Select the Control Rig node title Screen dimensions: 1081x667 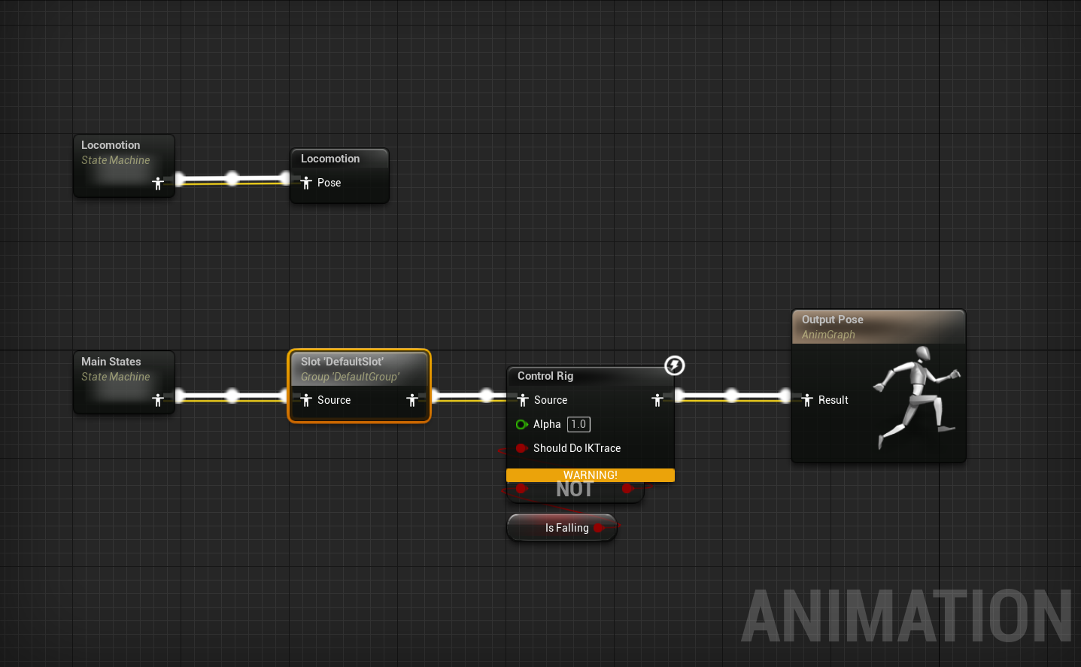pyautogui.click(x=545, y=376)
